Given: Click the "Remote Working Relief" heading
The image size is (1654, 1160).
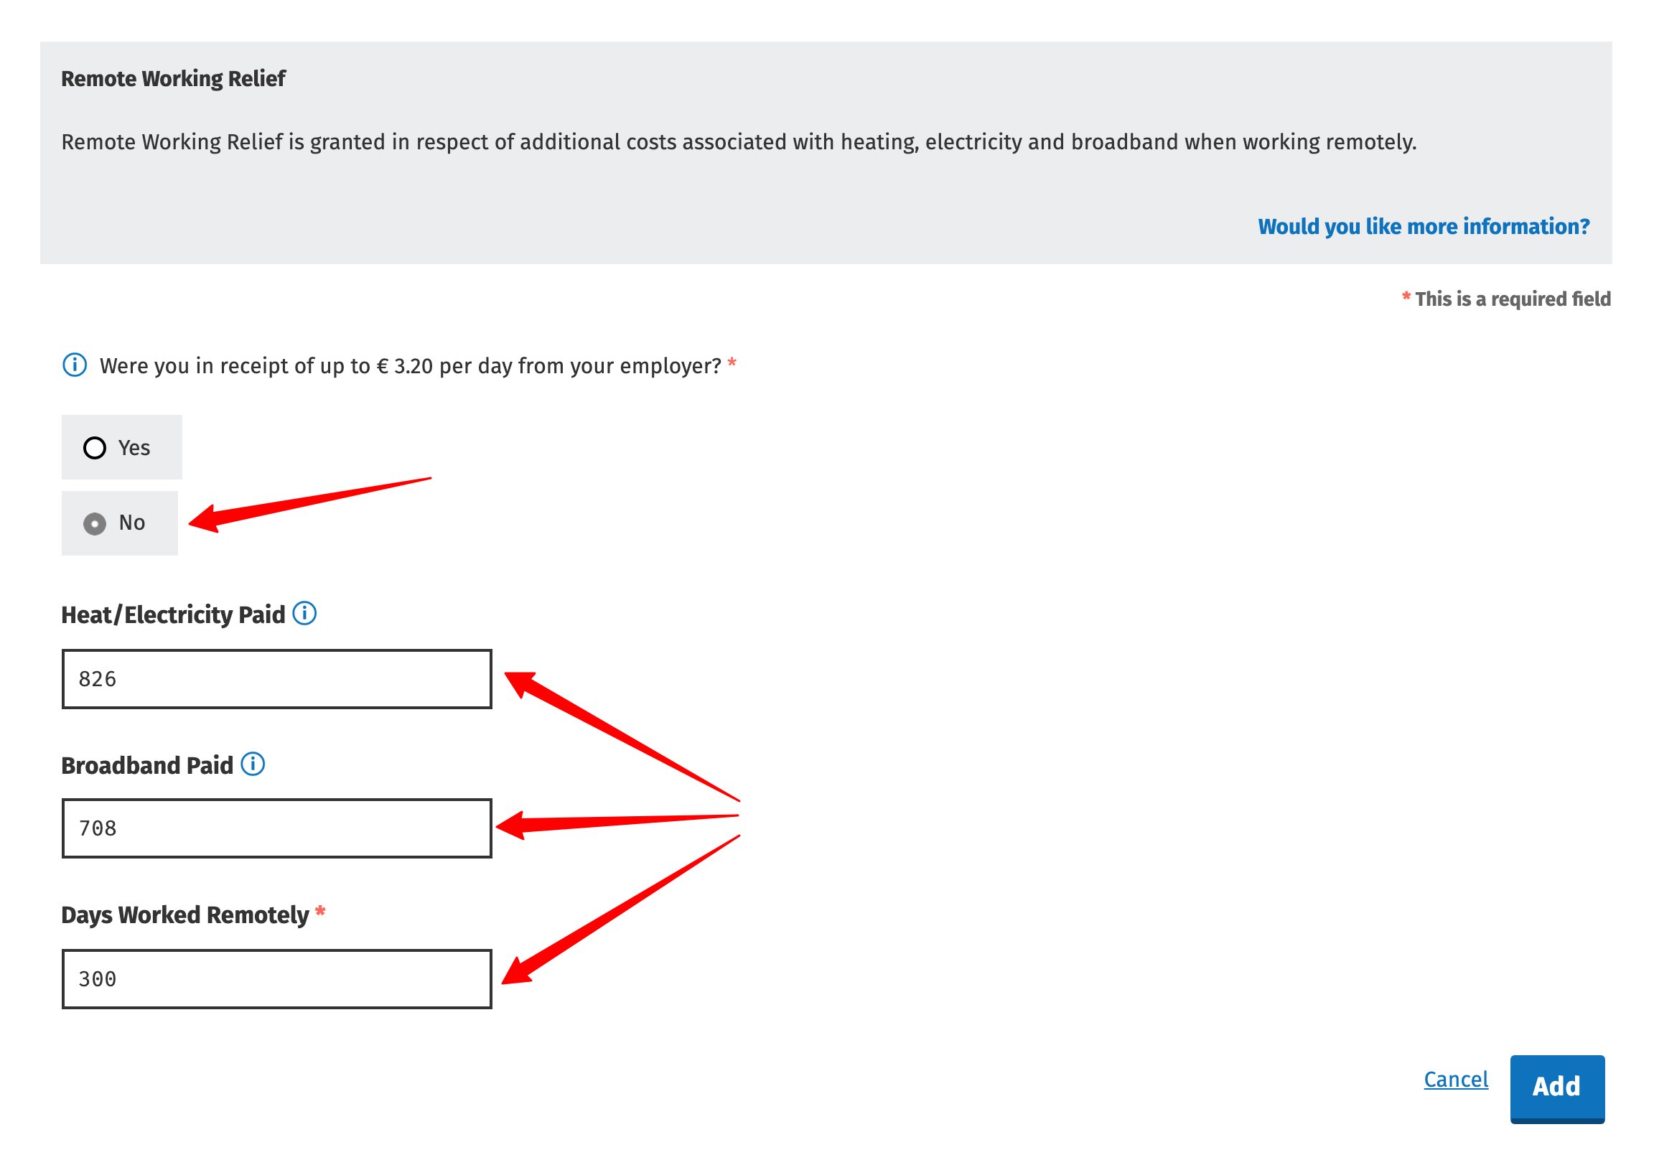Looking at the screenshot, I should 173,78.
